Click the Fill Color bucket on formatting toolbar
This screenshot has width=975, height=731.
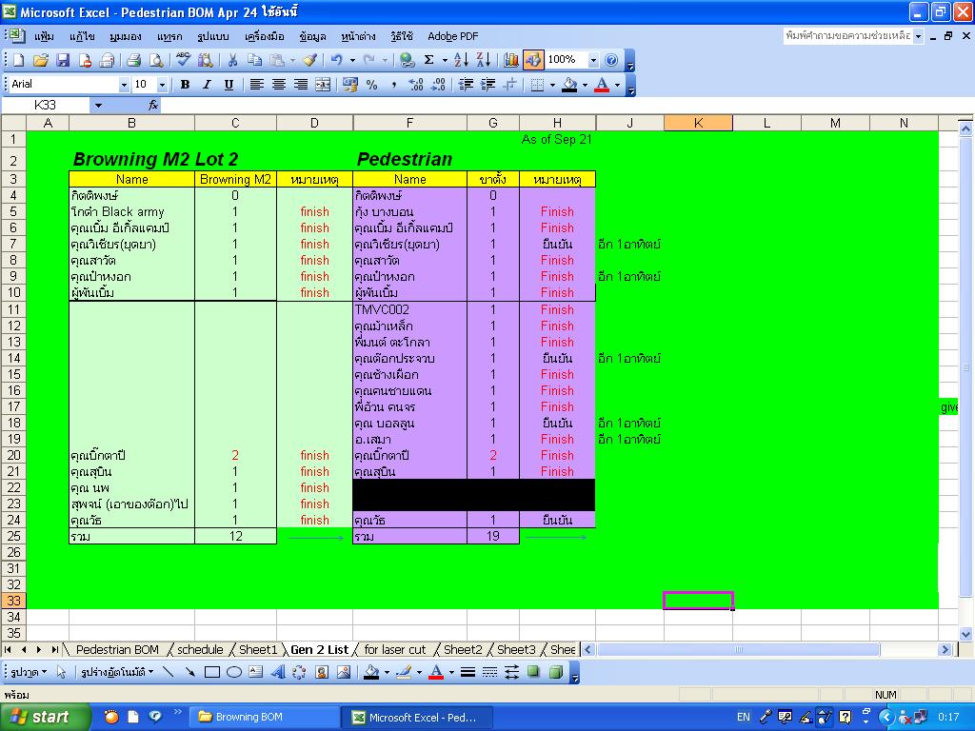[x=569, y=85]
